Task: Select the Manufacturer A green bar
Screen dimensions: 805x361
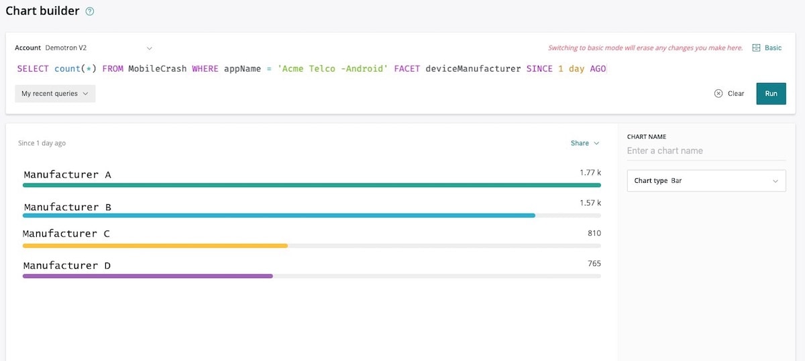Action: (312, 185)
